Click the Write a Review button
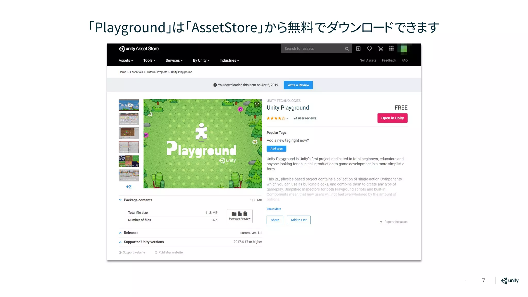 click(x=298, y=85)
